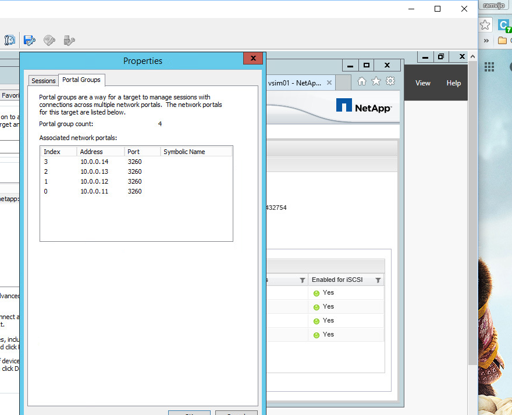Select the portal row with address 10.0.0.14
This screenshot has height=415, width=512.
116,162
